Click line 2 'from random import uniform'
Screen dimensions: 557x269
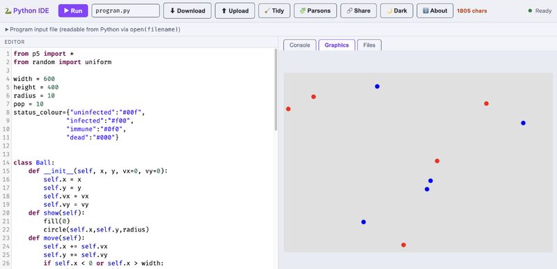tap(63, 62)
